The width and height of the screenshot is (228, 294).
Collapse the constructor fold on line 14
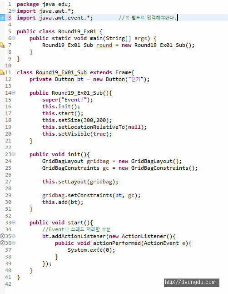14,93
